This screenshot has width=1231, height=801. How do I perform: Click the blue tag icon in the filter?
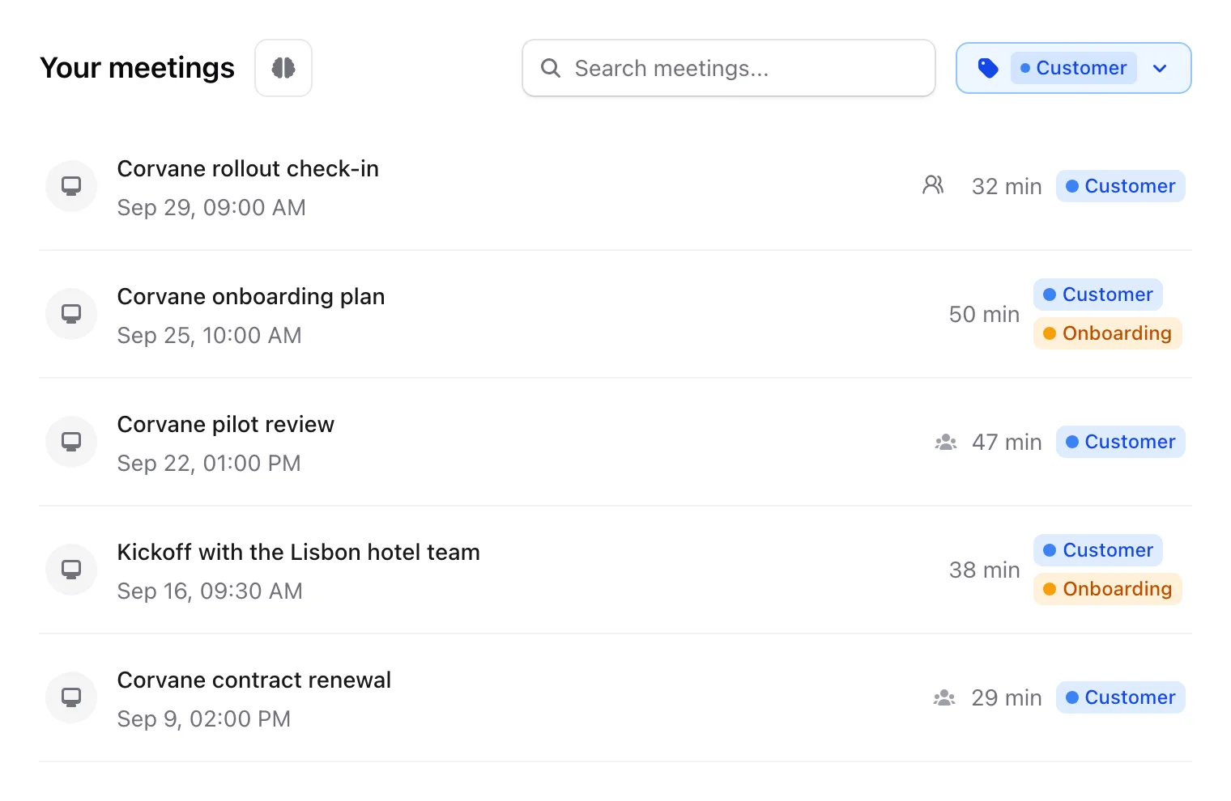click(x=988, y=68)
